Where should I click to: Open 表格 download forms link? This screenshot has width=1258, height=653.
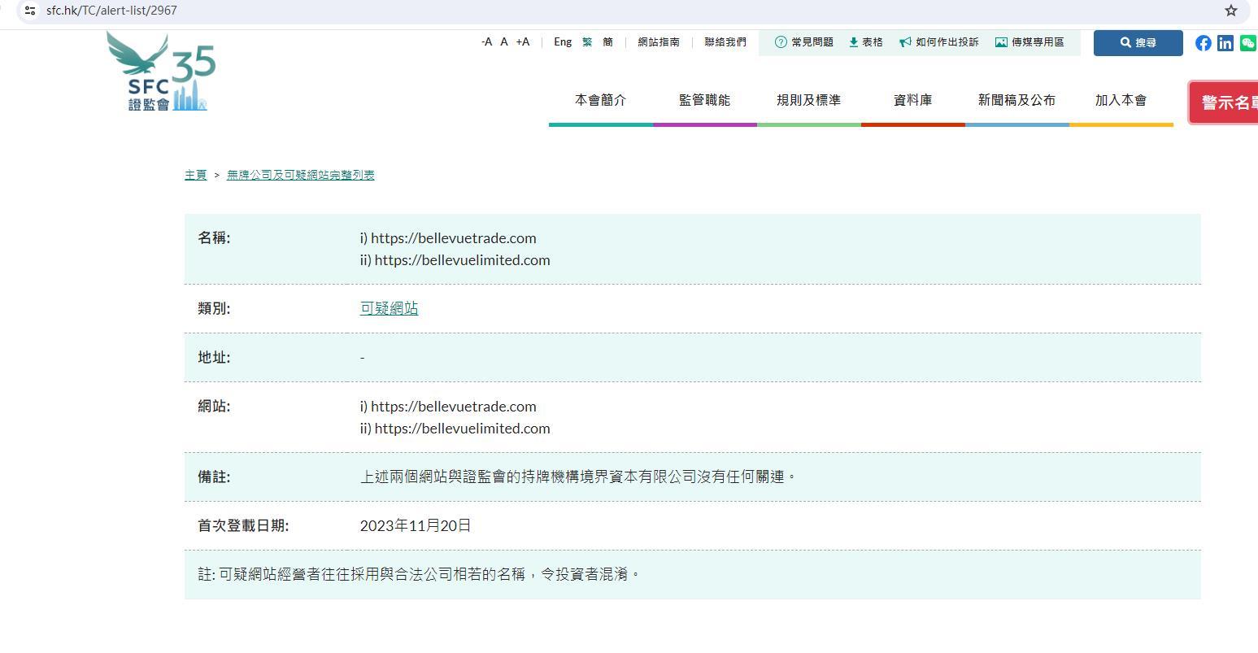[x=865, y=42]
